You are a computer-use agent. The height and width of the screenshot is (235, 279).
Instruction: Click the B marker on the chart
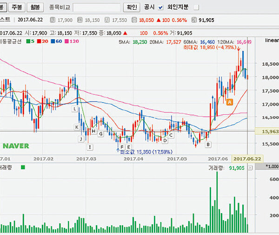pyautogui.click(x=208, y=145)
